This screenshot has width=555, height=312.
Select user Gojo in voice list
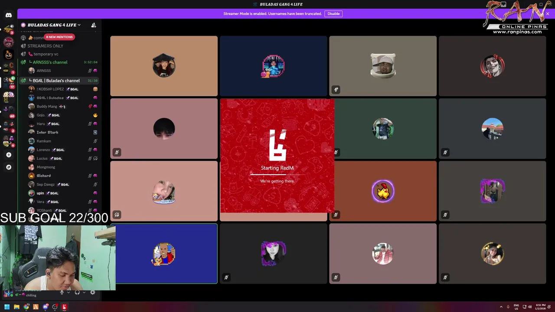point(63,115)
